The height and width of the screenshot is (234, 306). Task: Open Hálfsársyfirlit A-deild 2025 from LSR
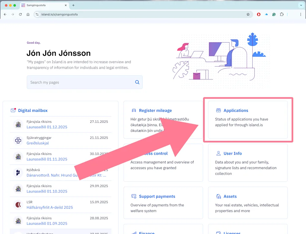pos(50,207)
